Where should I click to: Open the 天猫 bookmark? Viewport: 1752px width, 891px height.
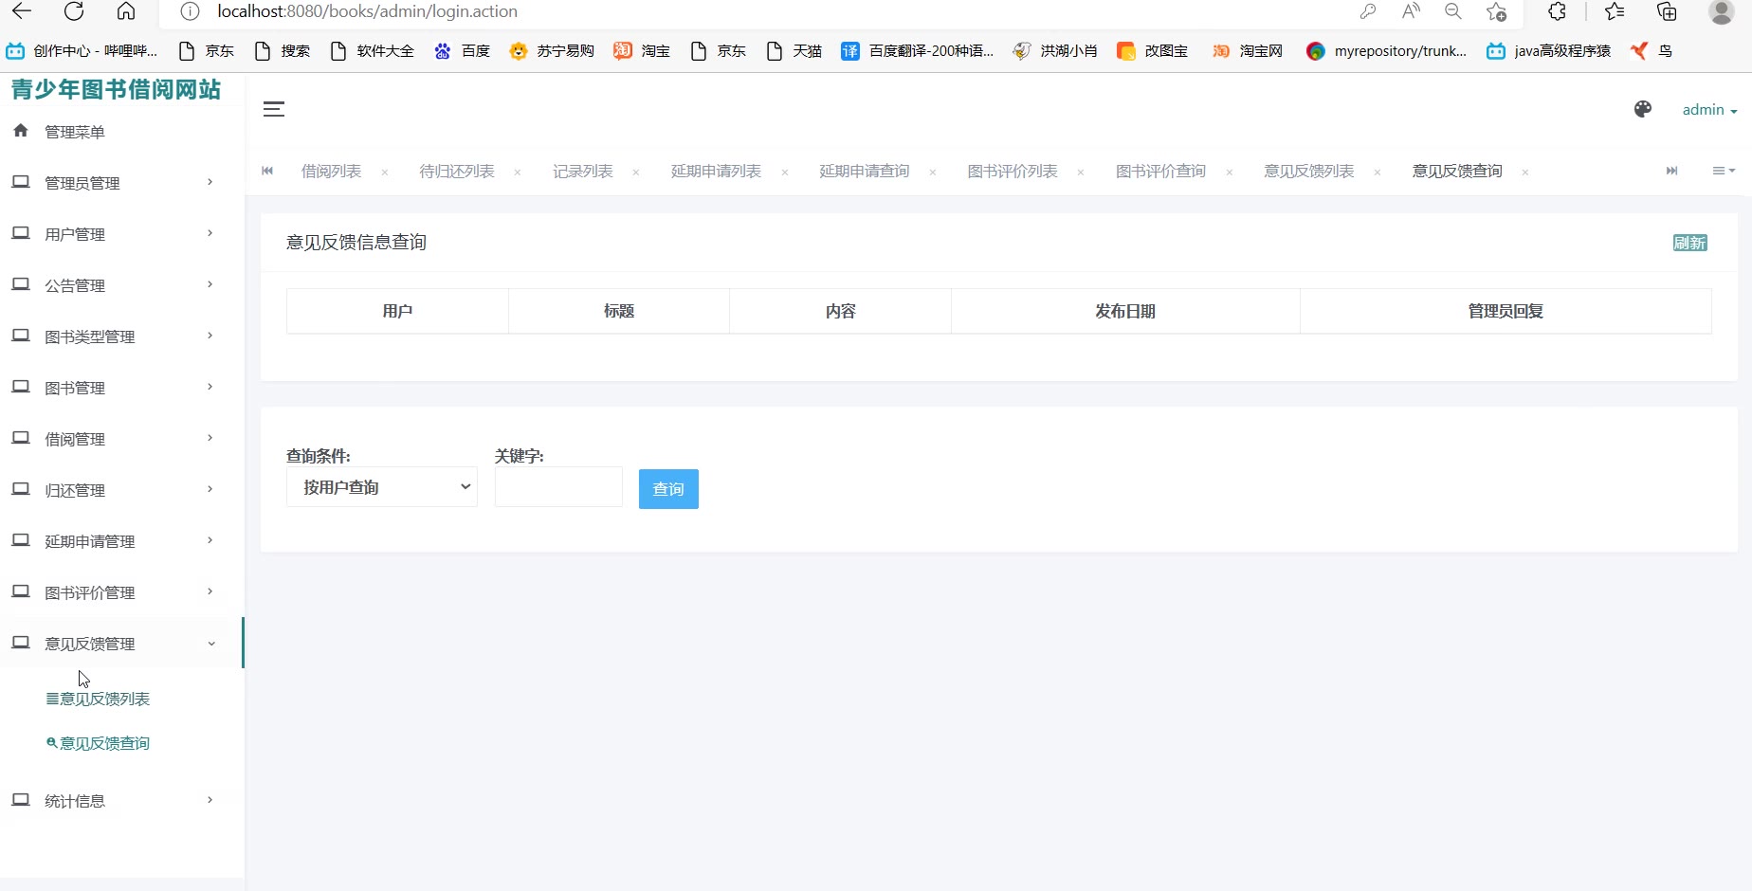tap(794, 51)
